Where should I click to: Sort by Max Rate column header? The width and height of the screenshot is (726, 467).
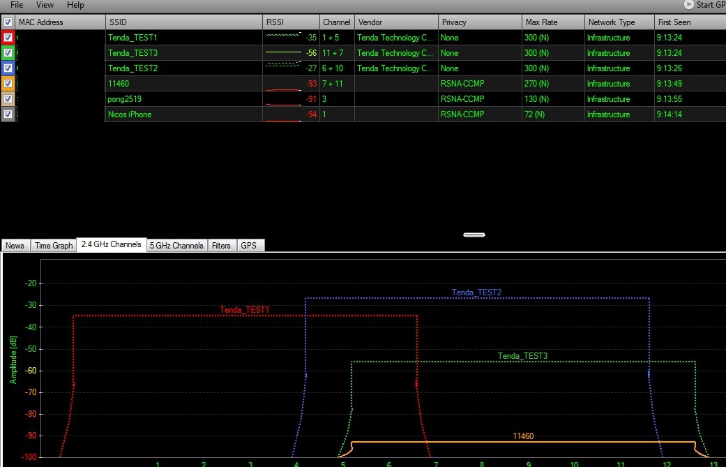(x=553, y=22)
